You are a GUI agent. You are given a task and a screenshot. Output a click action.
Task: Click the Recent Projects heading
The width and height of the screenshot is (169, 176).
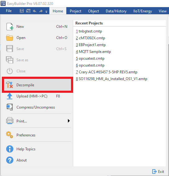pos(89,23)
